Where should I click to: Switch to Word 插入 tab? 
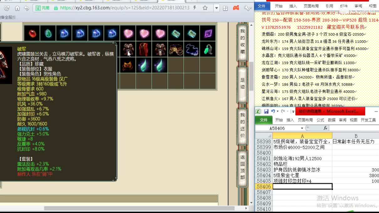point(293,6)
